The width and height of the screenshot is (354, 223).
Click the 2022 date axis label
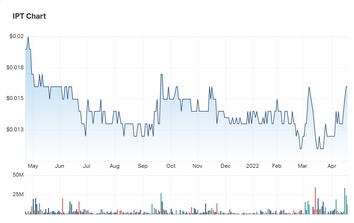click(x=252, y=166)
